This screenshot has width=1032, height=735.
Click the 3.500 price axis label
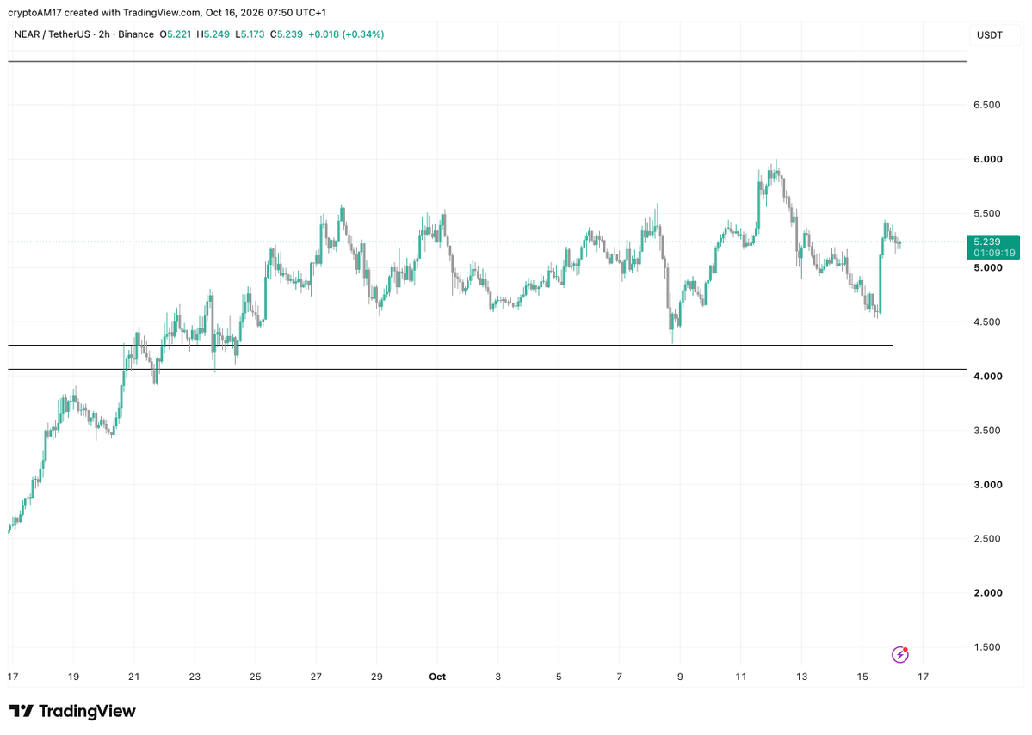pyautogui.click(x=986, y=431)
